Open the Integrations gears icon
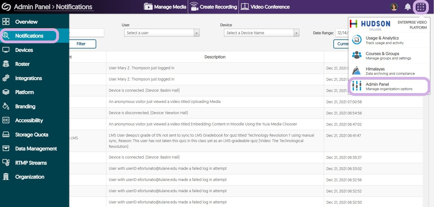This screenshot has height=207, width=434. tap(6, 78)
